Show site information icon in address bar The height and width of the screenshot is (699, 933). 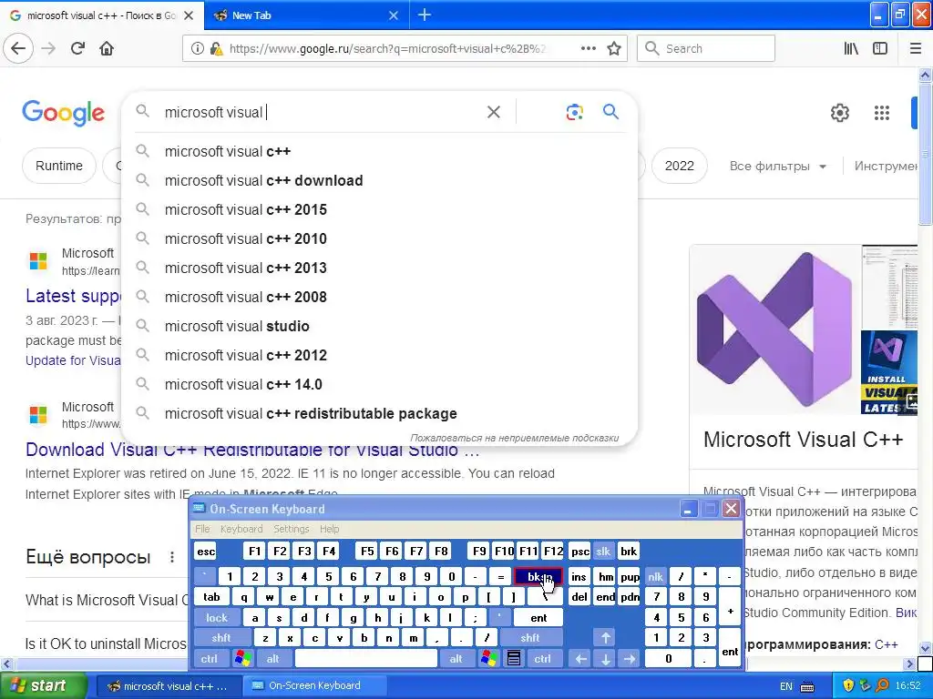[197, 48]
